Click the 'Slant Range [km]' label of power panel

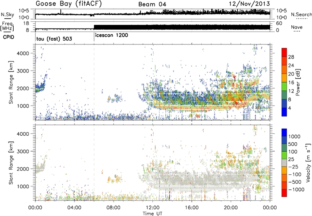click(11, 82)
